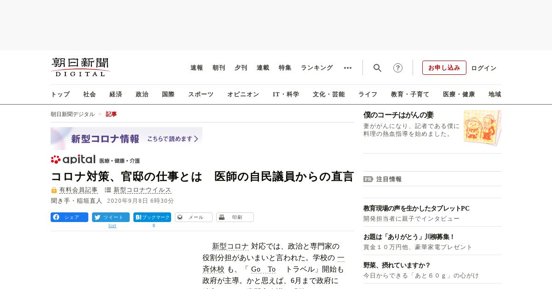Click the 記事 breadcrumb item
The image size is (552, 289).
tap(111, 114)
